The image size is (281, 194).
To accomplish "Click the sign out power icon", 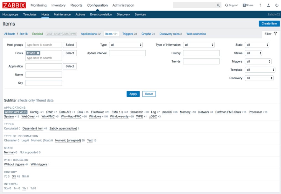I will coord(277,5).
